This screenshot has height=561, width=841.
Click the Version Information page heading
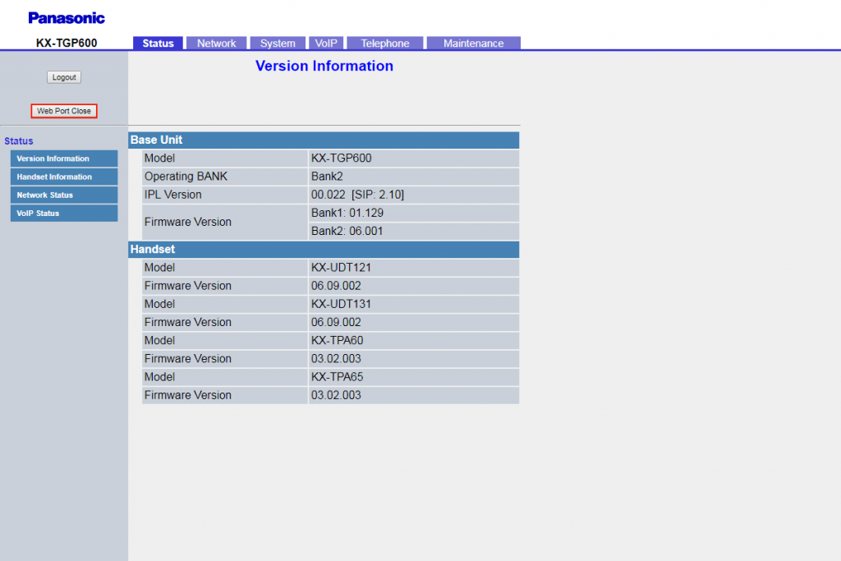point(324,66)
